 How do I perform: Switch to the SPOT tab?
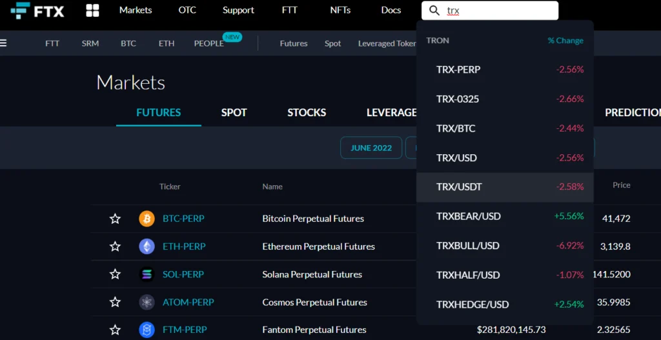tap(234, 112)
